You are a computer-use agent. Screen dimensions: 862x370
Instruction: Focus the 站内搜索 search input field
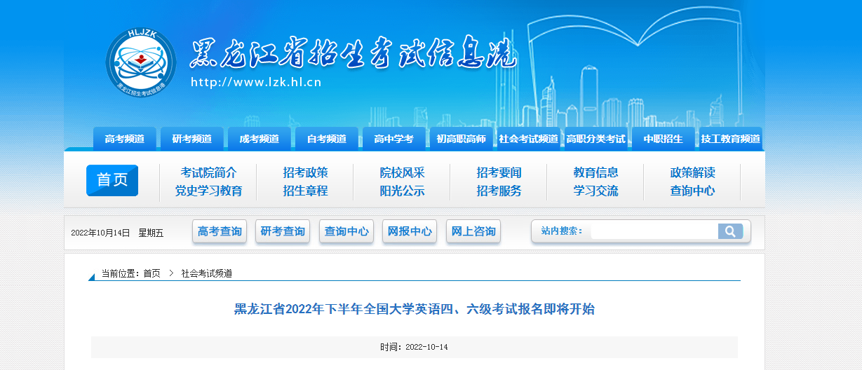click(654, 231)
